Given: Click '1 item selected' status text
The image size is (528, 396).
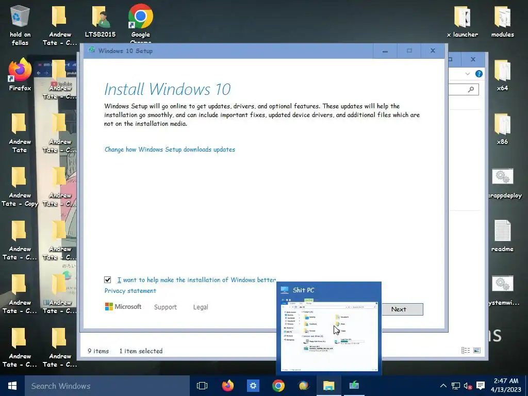Looking at the screenshot, I should tap(141, 351).
